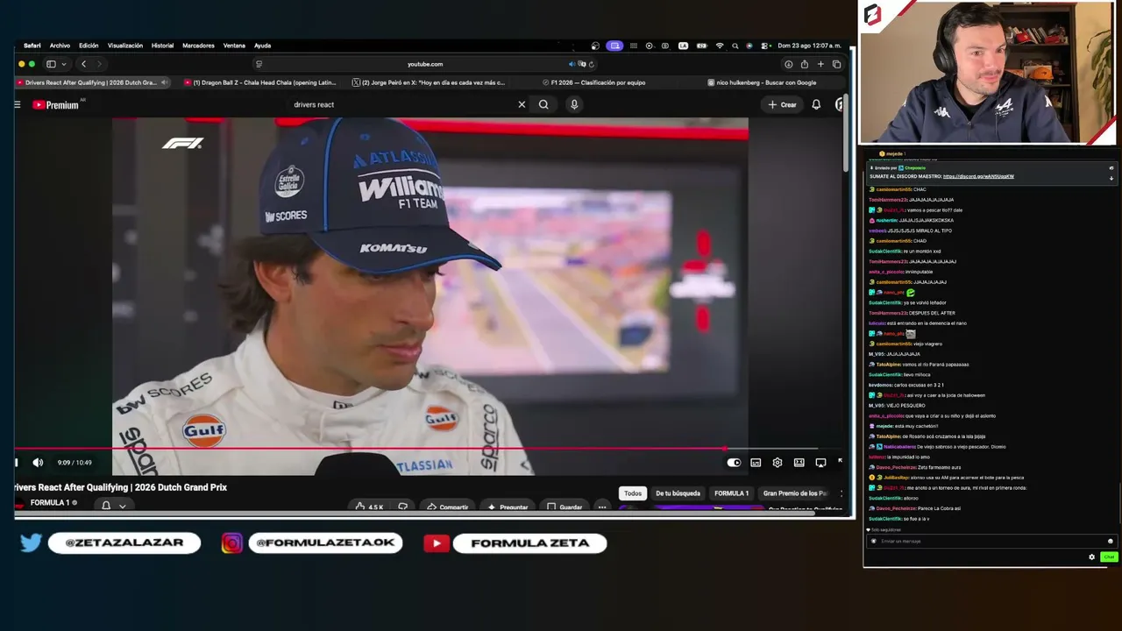Add a new Safari tab

820,64
